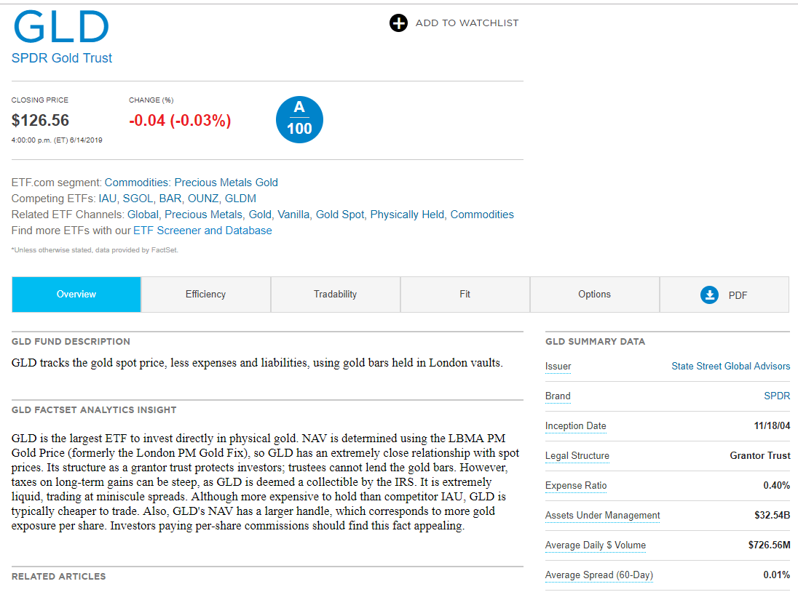The height and width of the screenshot is (592, 798).
Task: Open State Street Global Advisors issuer link
Action: [730, 366]
